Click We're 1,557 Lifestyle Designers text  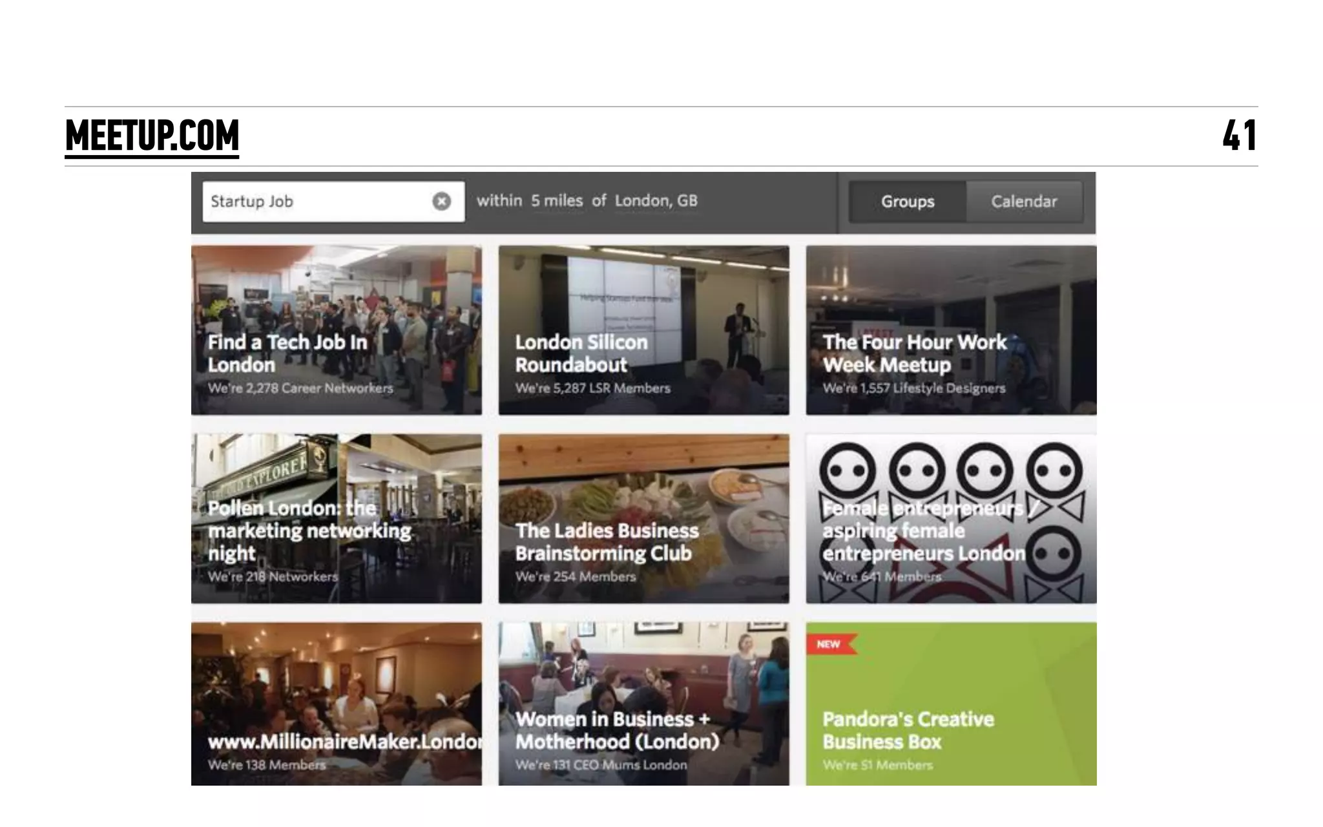click(x=913, y=388)
